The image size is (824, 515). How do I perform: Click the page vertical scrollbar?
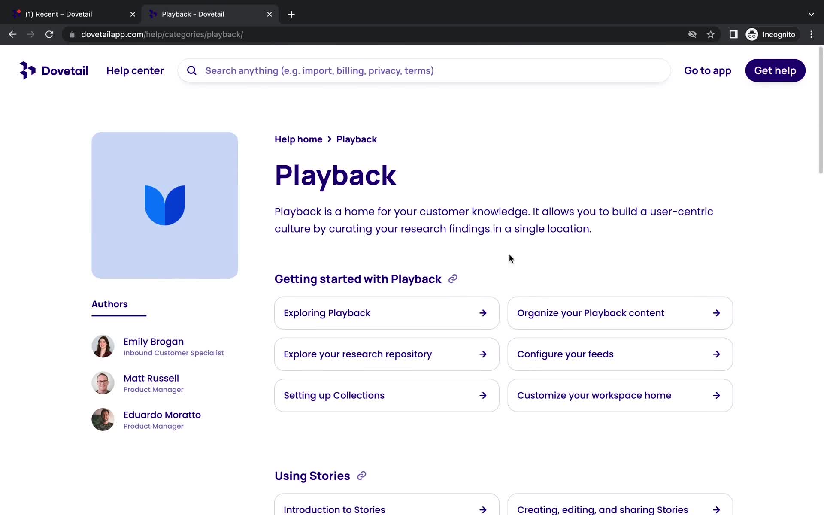coord(821,111)
